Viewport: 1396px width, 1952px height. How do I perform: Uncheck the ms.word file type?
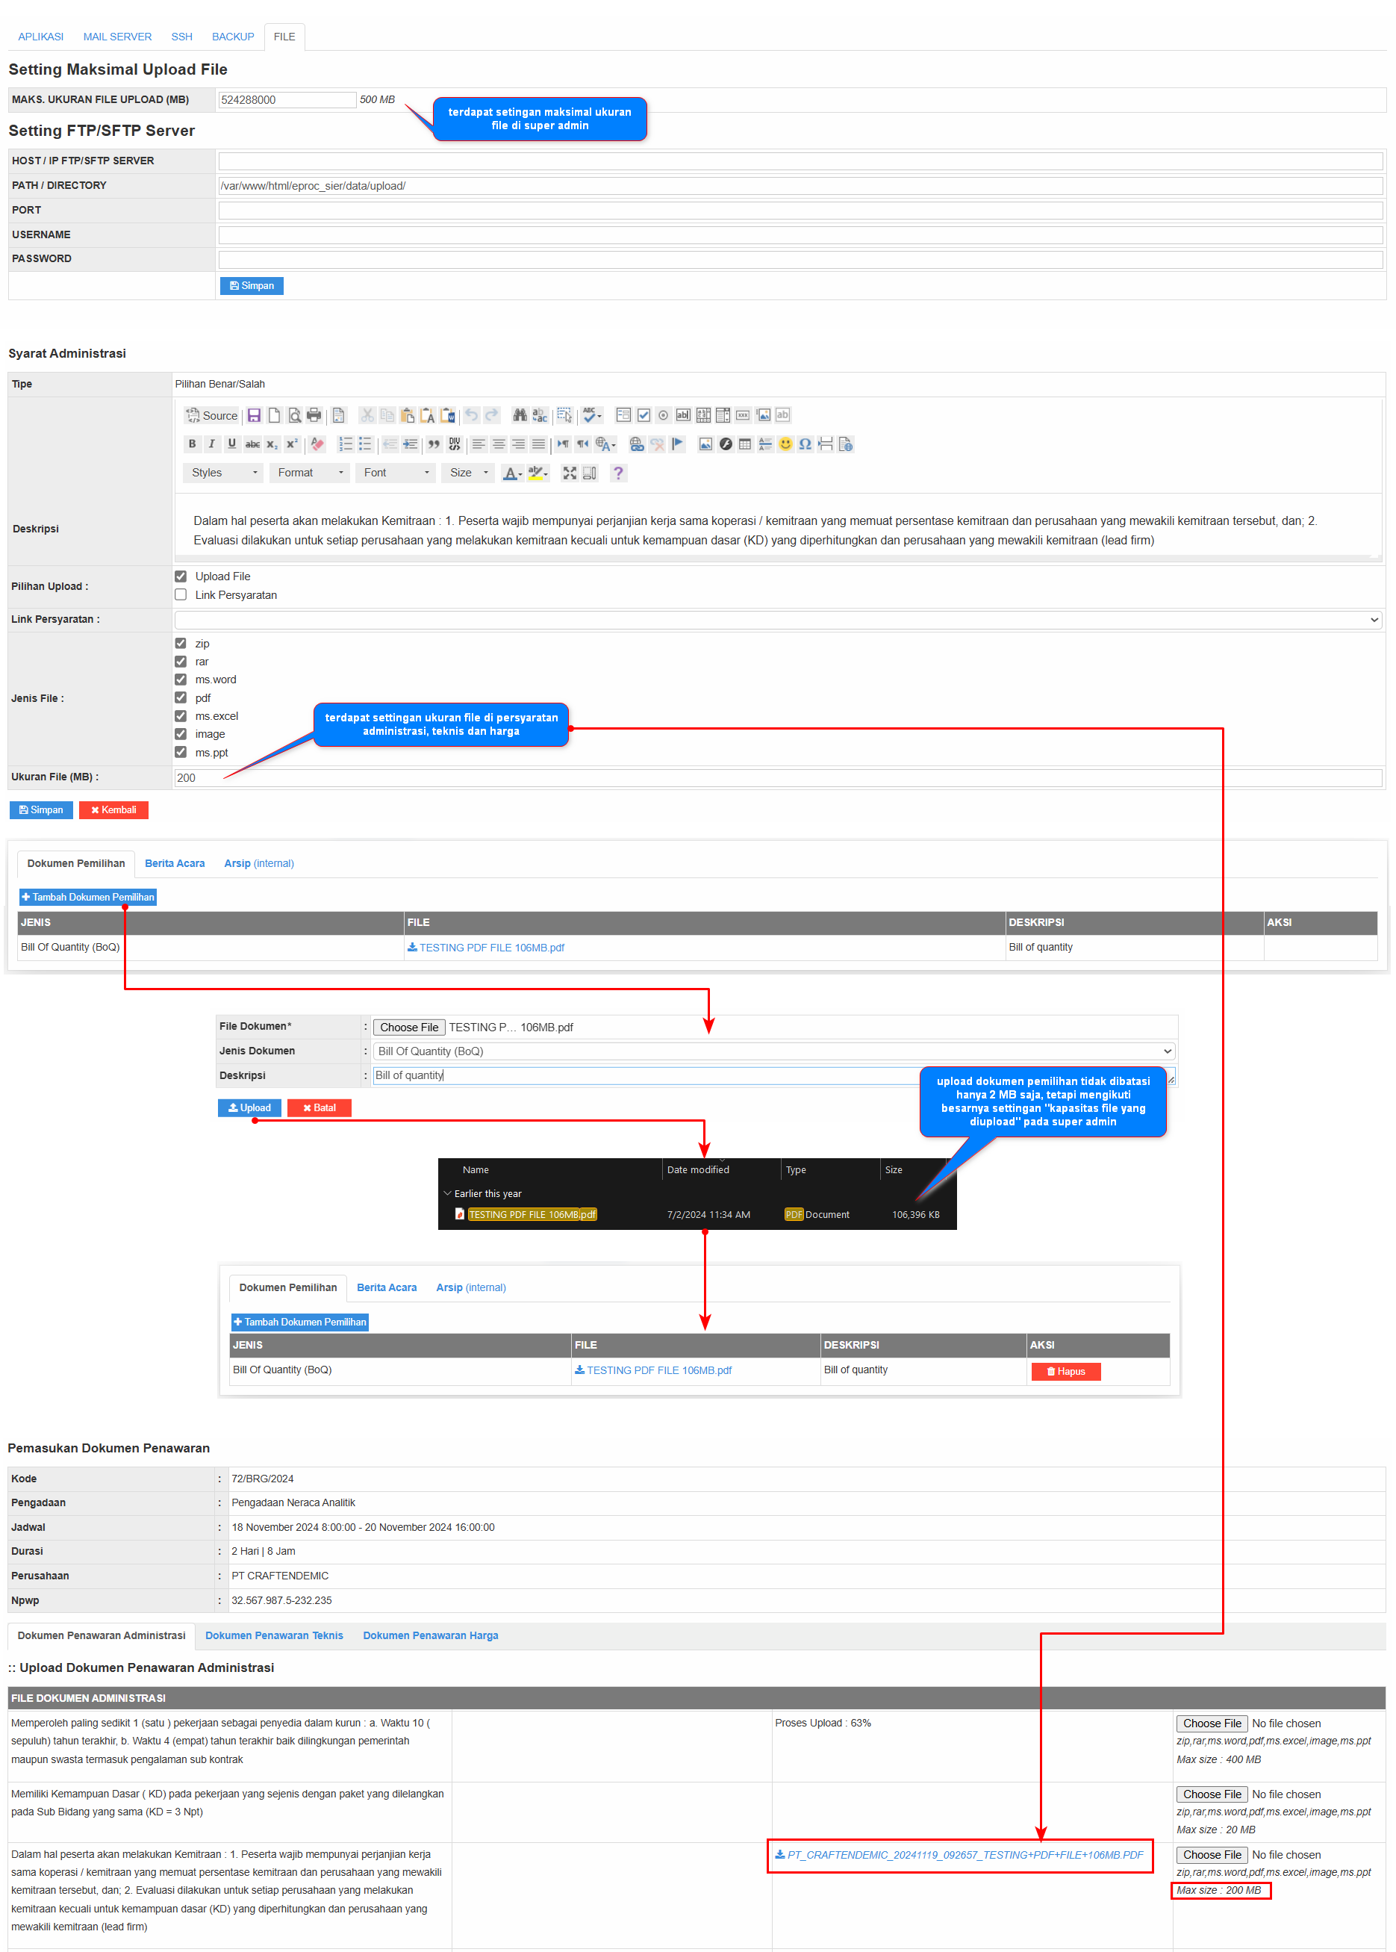tap(181, 680)
